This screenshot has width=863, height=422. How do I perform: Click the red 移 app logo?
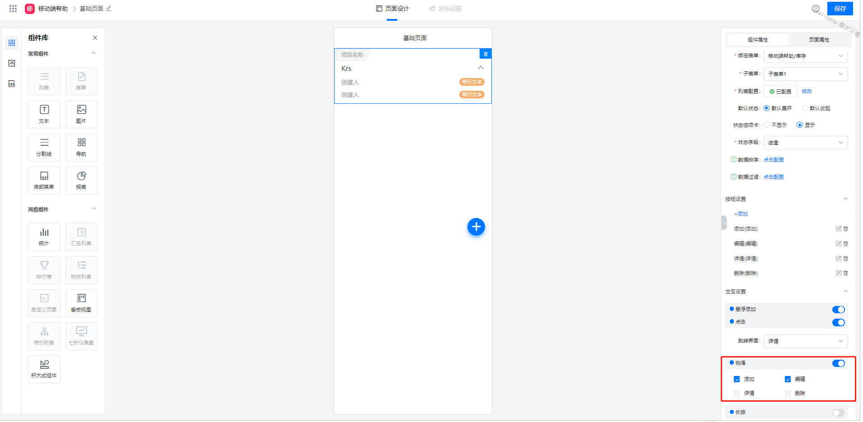tap(30, 9)
